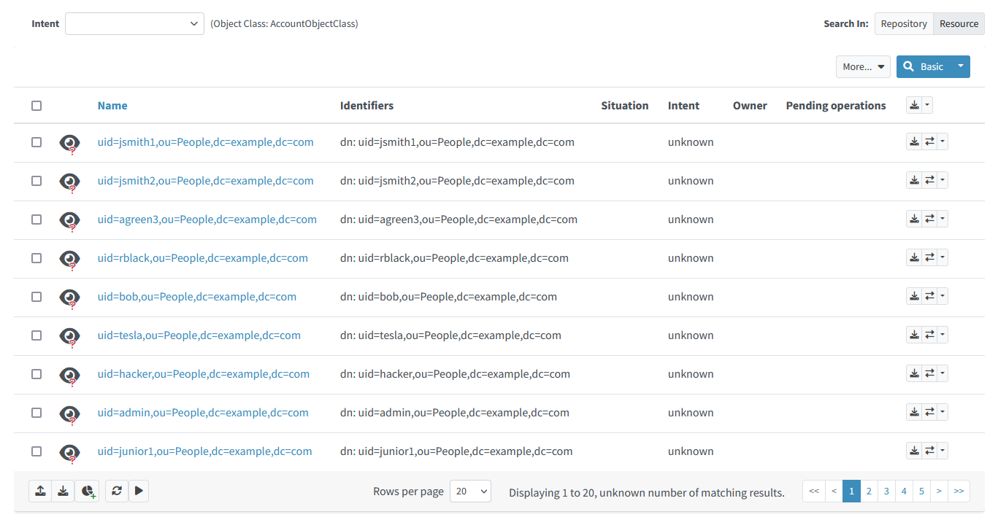Viewport: 998px width, 517px height.
Task: Open the More... menu
Action: coord(863,66)
